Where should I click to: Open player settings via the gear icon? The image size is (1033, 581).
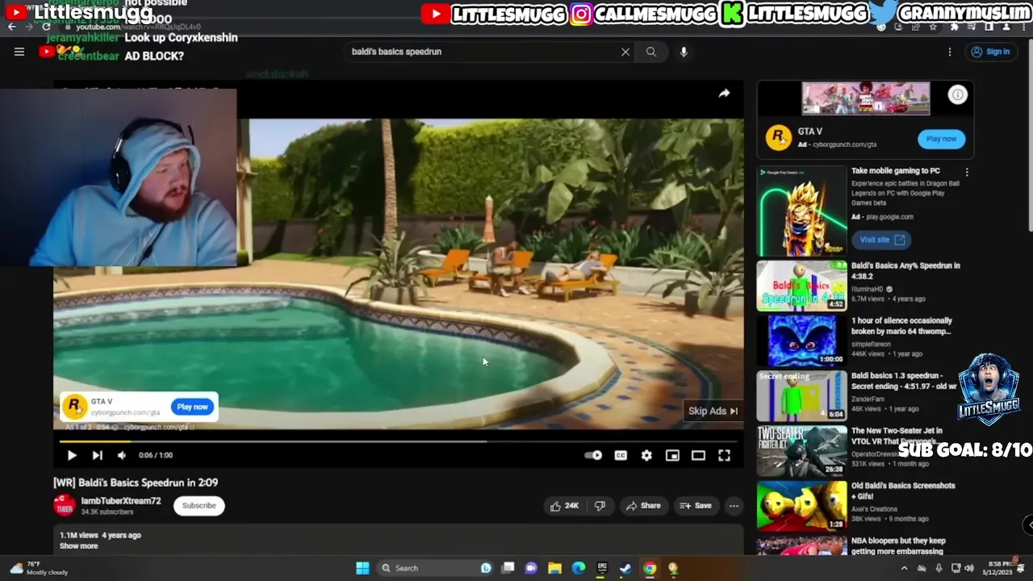tap(646, 455)
